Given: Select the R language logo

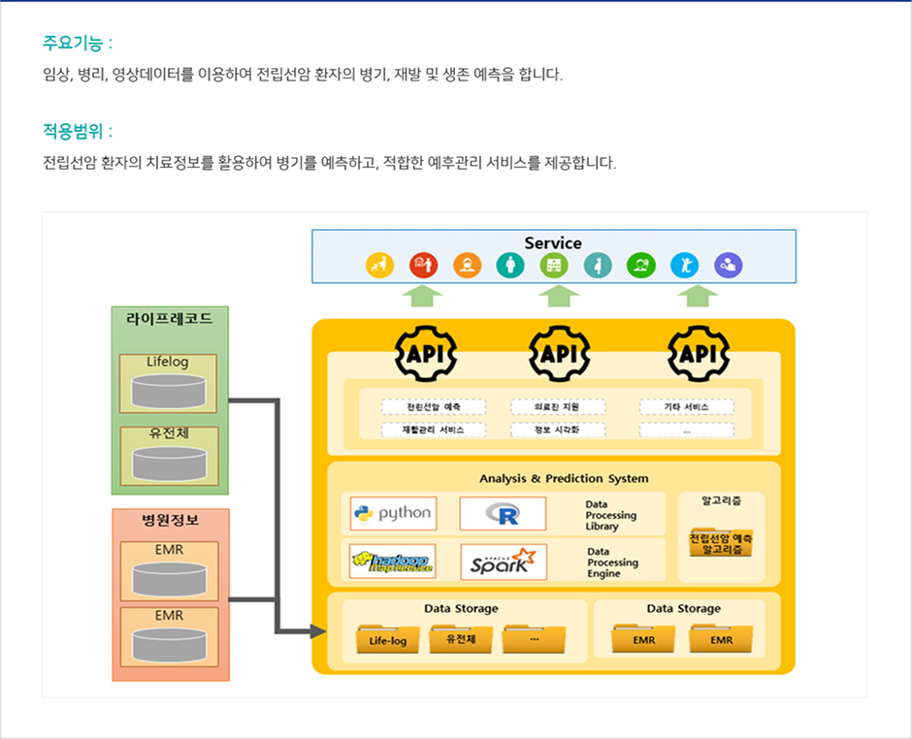Looking at the screenshot, I should click(503, 514).
